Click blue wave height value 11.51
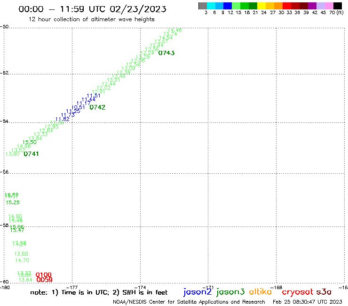This screenshot has height=306, width=348. (x=94, y=96)
